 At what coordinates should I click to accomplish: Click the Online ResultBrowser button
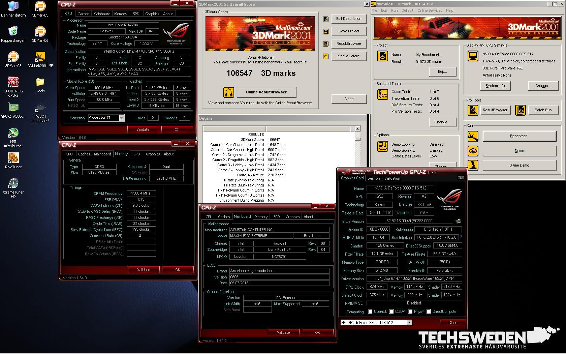tap(266, 92)
